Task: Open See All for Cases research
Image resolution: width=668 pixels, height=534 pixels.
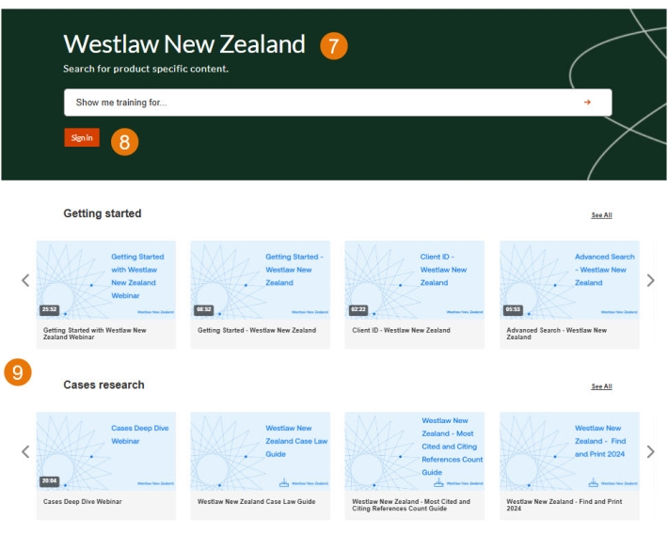Action: tap(601, 386)
